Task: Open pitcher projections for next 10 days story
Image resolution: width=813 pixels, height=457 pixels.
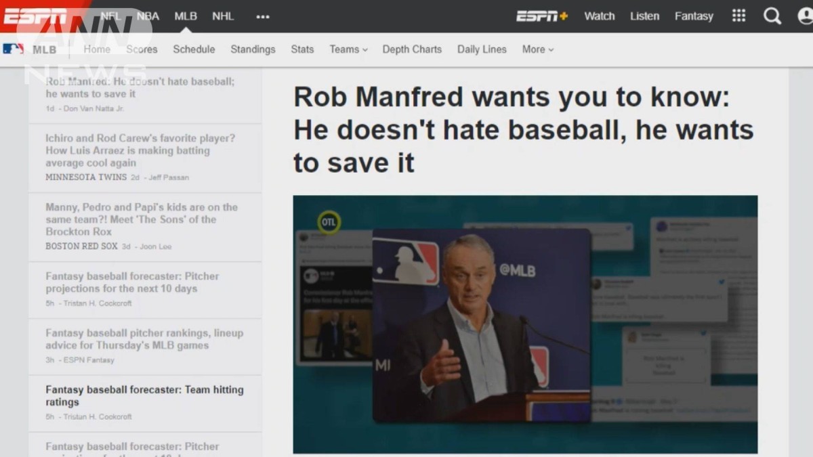Action: [132, 282]
